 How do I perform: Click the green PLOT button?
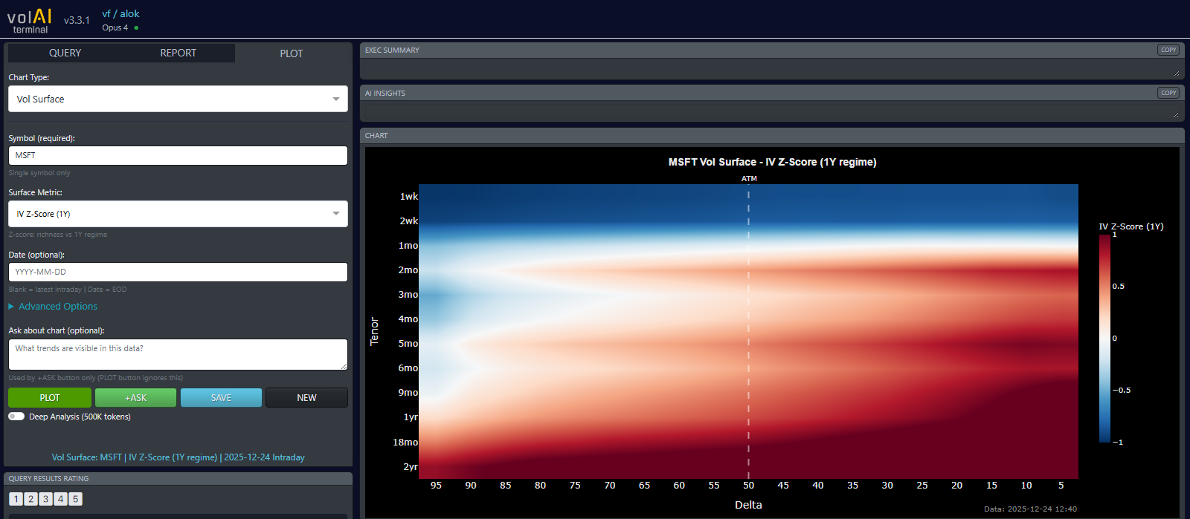50,398
